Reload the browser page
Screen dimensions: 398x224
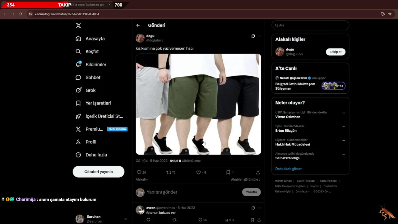click(x=21, y=14)
